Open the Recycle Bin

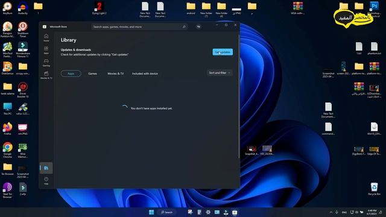pyautogui.click(x=374, y=189)
